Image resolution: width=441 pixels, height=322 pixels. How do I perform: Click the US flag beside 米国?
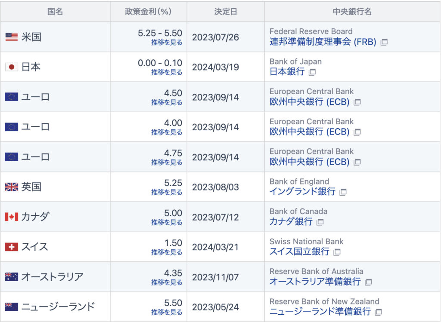point(12,37)
